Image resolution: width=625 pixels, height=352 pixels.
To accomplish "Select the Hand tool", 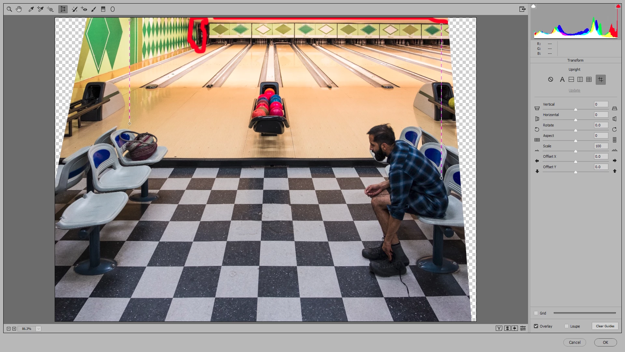I will point(19,9).
